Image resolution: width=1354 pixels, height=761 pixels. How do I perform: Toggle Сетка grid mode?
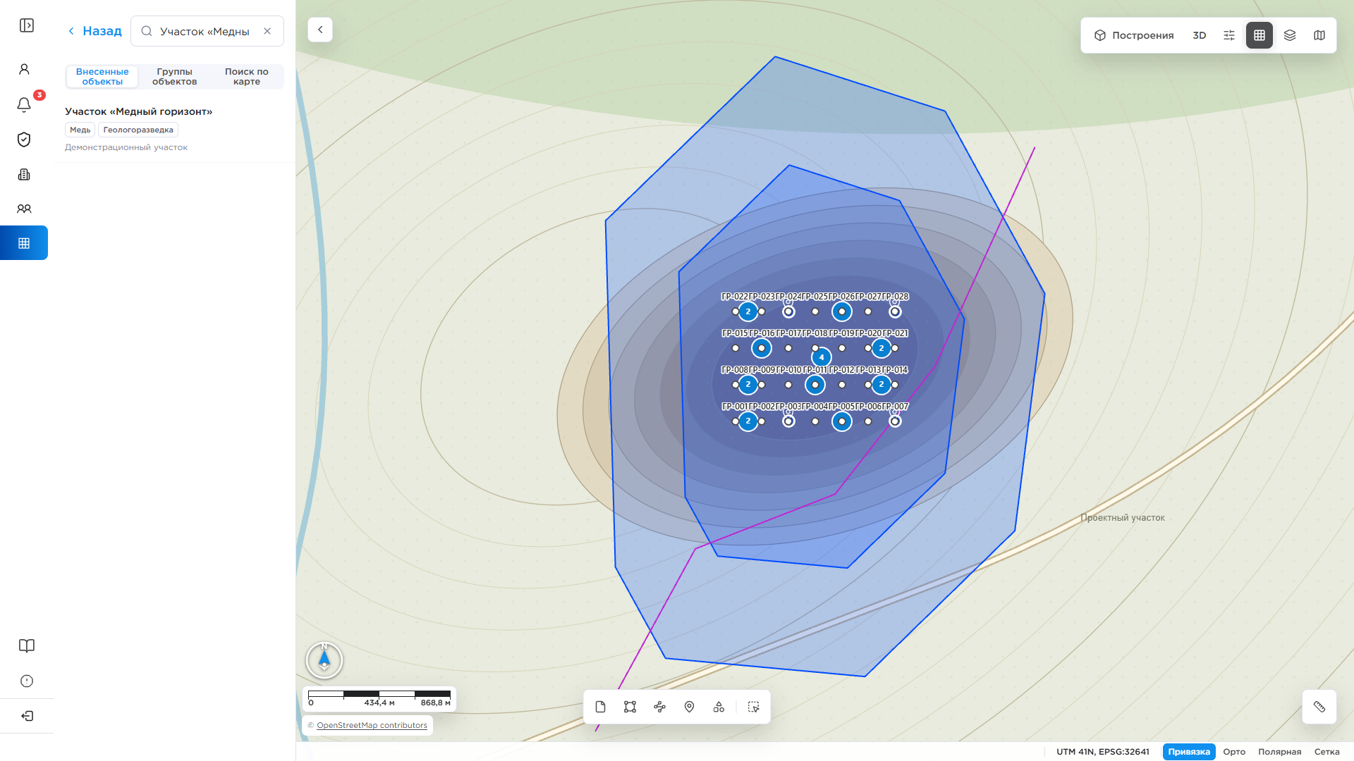point(1327,752)
